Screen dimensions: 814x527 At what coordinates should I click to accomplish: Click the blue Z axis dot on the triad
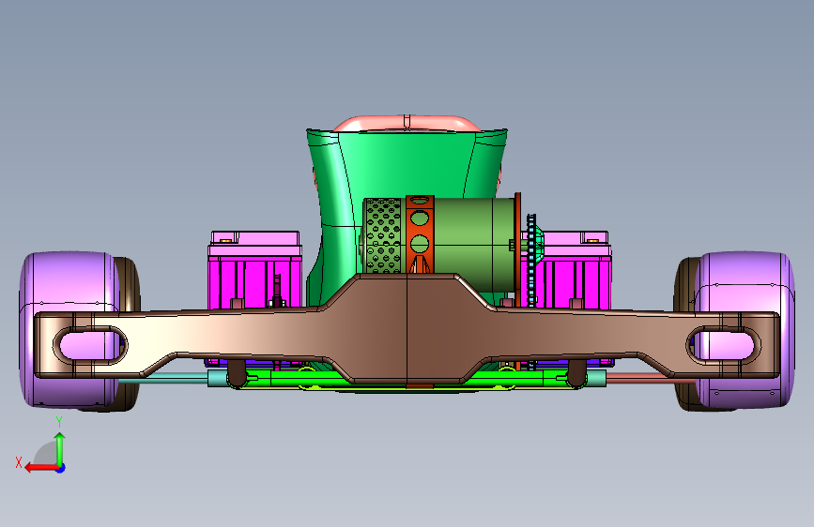click(x=61, y=468)
